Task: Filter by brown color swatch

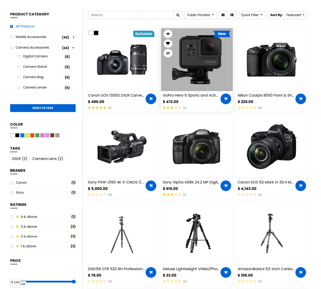Action: click(x=52, y=135)
